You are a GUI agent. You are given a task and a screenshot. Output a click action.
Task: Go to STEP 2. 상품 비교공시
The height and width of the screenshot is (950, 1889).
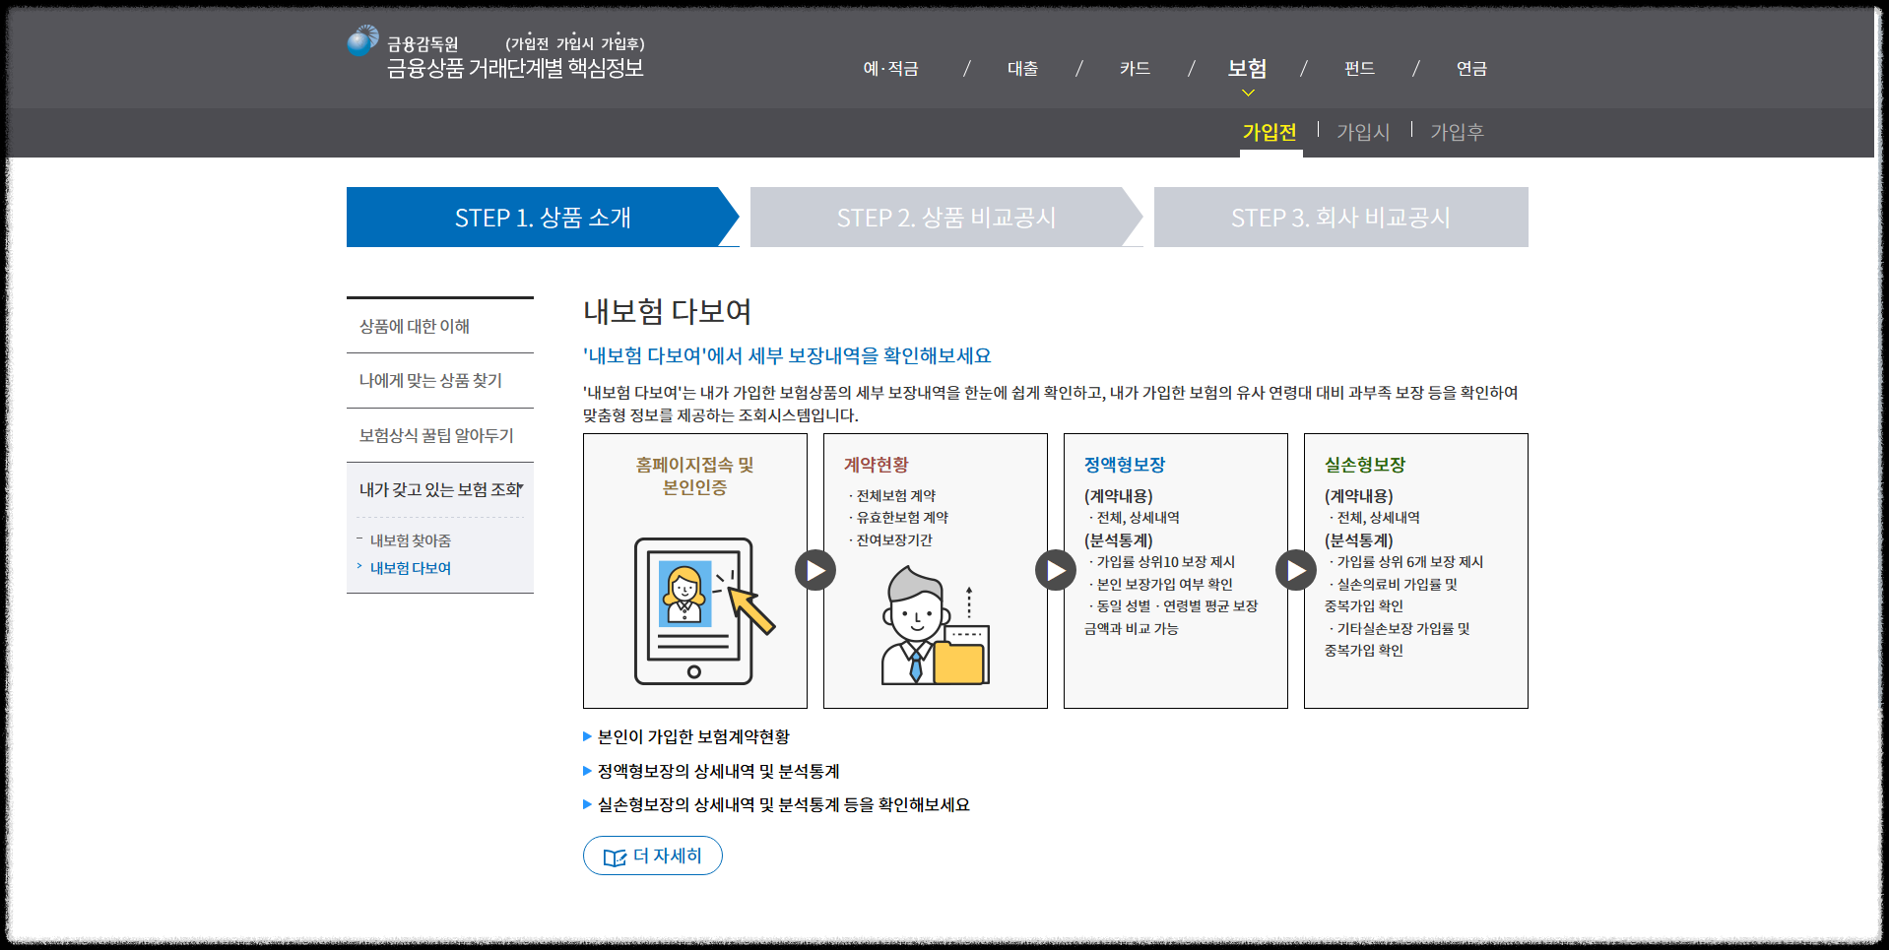pos(946,217)
